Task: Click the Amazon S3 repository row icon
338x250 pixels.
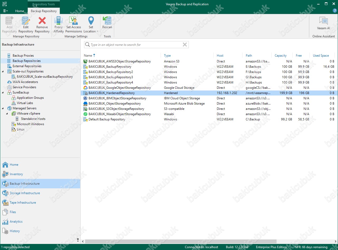Action: coord(85,61)
